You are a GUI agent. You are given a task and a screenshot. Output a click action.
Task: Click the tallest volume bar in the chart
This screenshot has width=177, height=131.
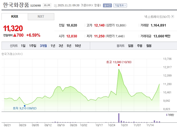click(x=119, y=118)
